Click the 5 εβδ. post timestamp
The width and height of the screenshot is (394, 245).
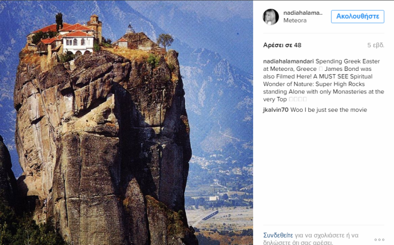click(x=376, y=45)
